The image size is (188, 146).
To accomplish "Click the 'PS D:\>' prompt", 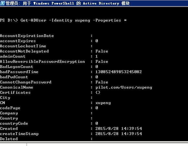I will pyautogui.click(x=9, y=20).
